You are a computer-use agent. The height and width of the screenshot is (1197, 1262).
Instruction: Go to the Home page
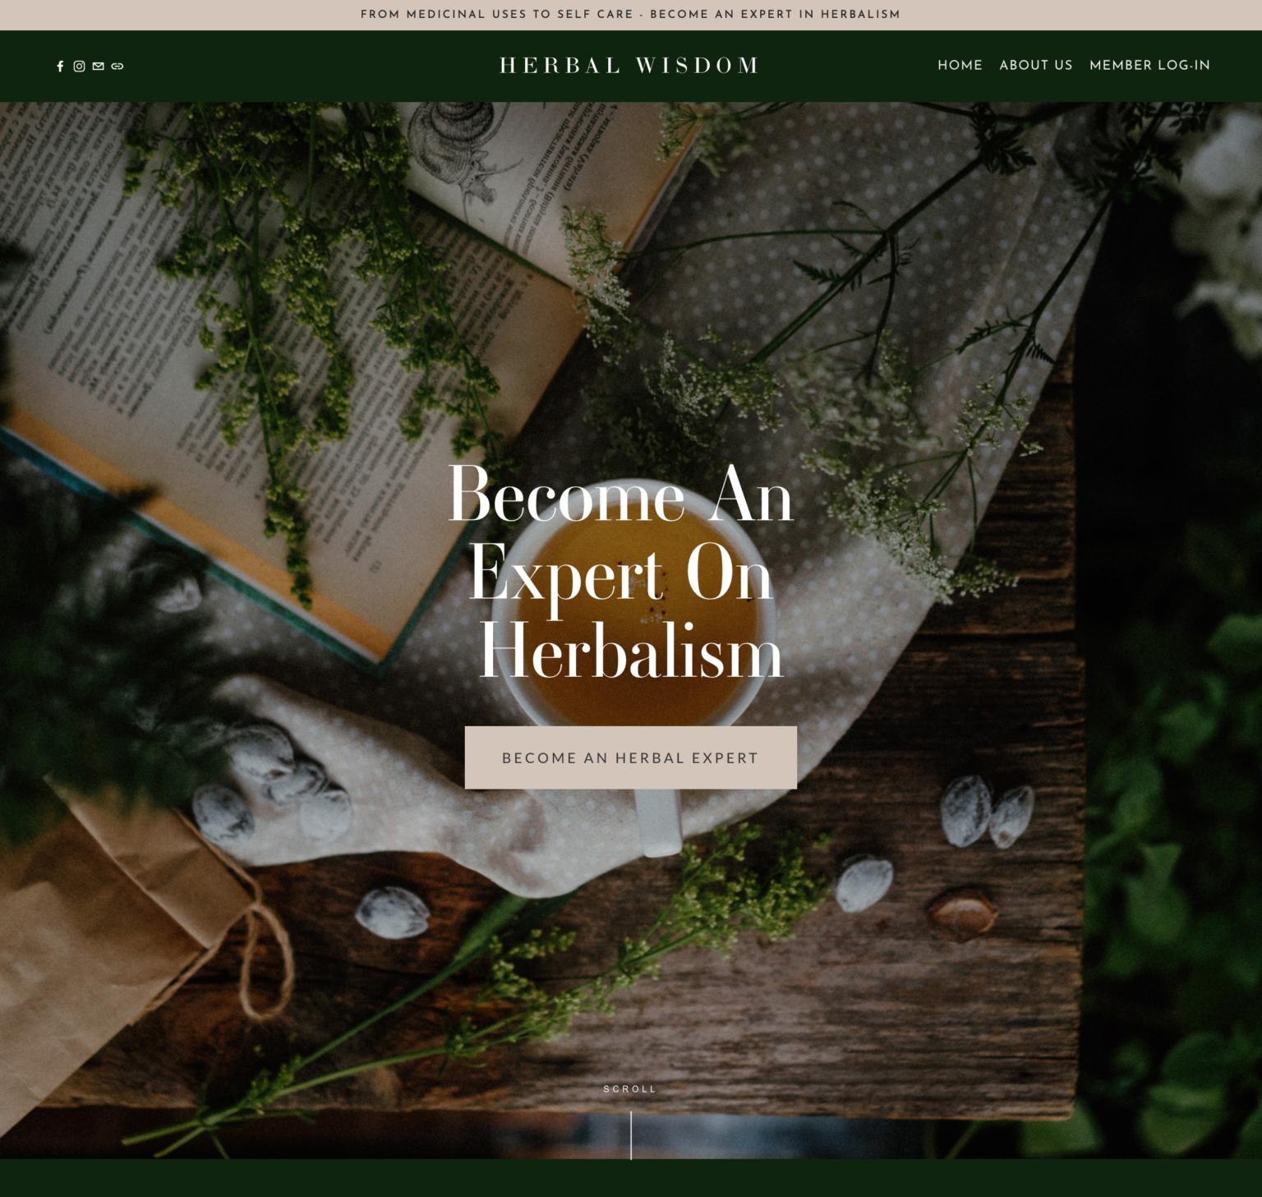tap(960, 65)
